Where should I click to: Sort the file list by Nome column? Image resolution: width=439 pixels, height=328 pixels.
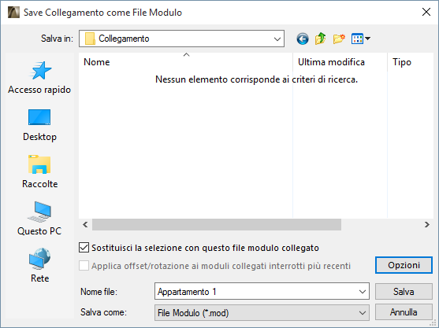[x=186, y=62]
